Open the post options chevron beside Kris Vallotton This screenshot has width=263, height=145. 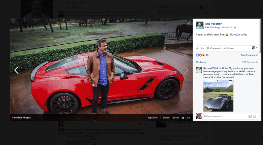click(x=256, y=23)
